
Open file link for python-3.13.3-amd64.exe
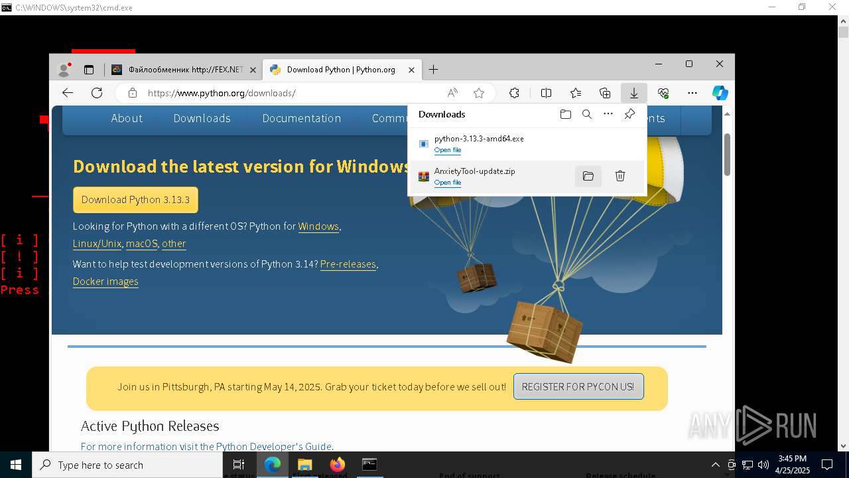[x=447, y=150]
